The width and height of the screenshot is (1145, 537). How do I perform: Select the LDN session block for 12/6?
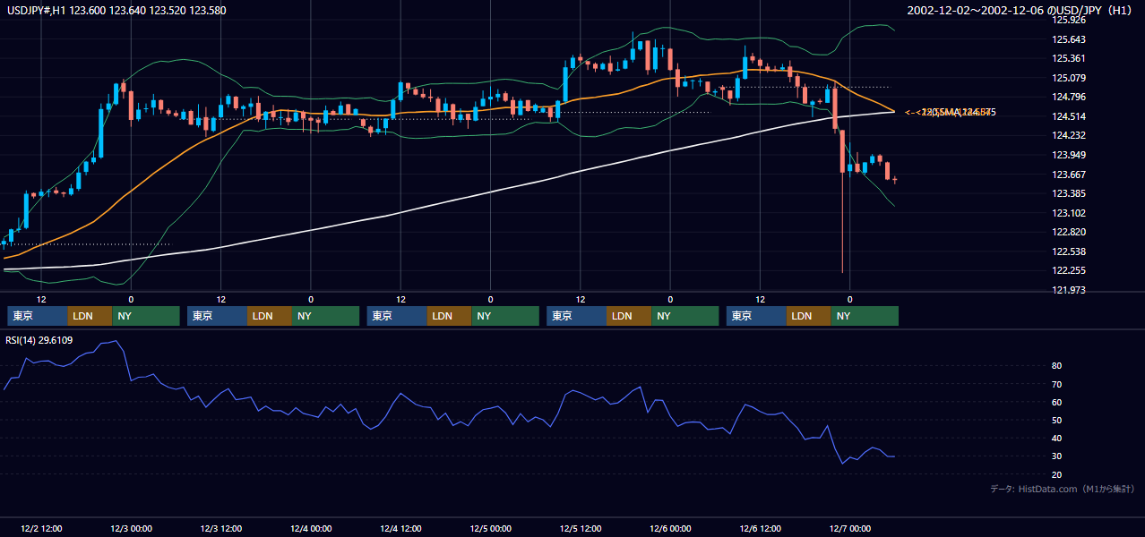pyautogui.click(x=809, y=316)
